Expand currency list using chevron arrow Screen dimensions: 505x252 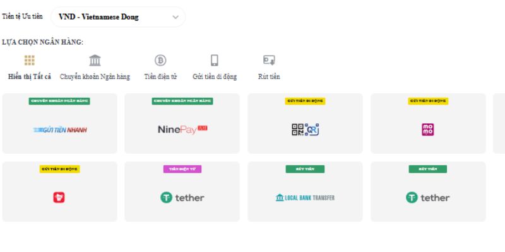pyautogui.click(x=175, y=18)
